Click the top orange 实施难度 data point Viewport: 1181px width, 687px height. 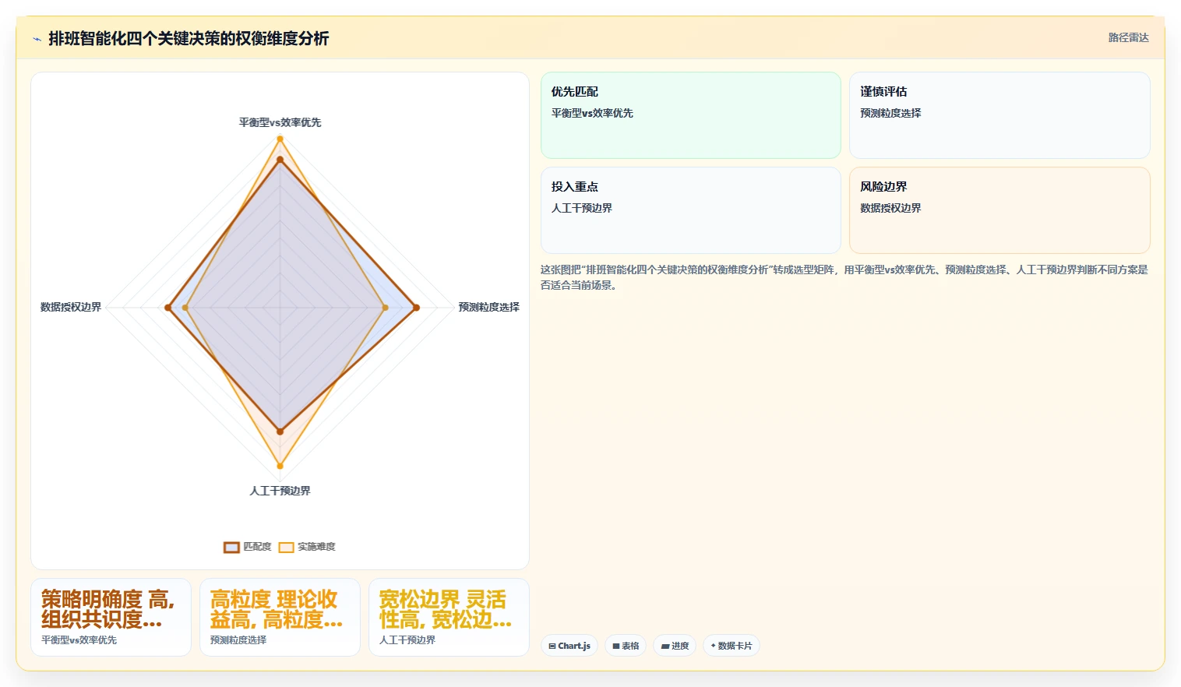click(280, 139)
